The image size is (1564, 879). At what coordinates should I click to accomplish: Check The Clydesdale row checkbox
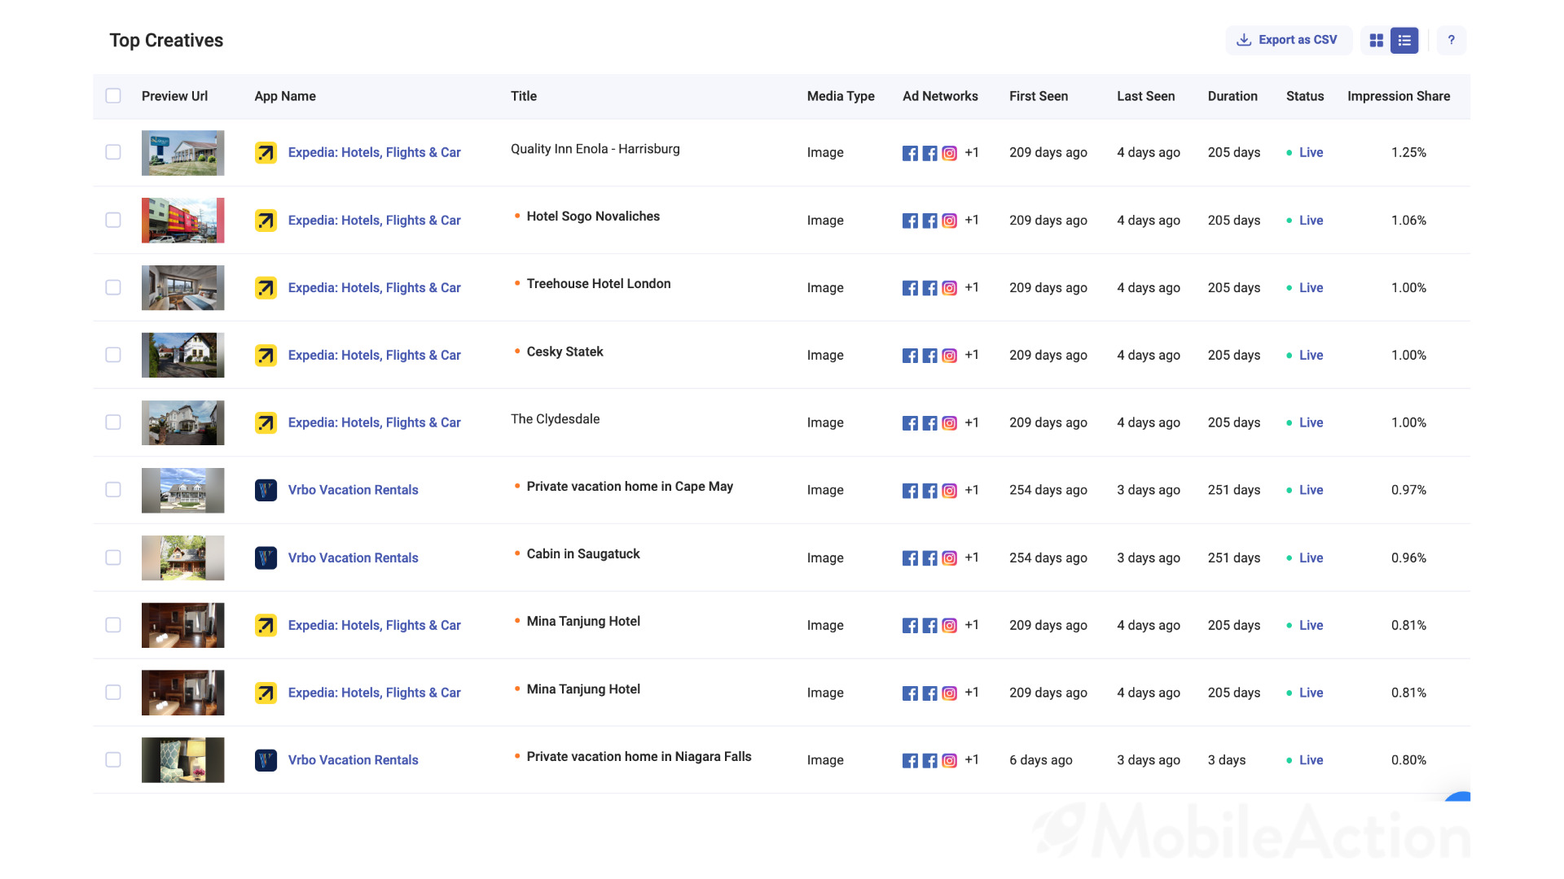[113, 422]
